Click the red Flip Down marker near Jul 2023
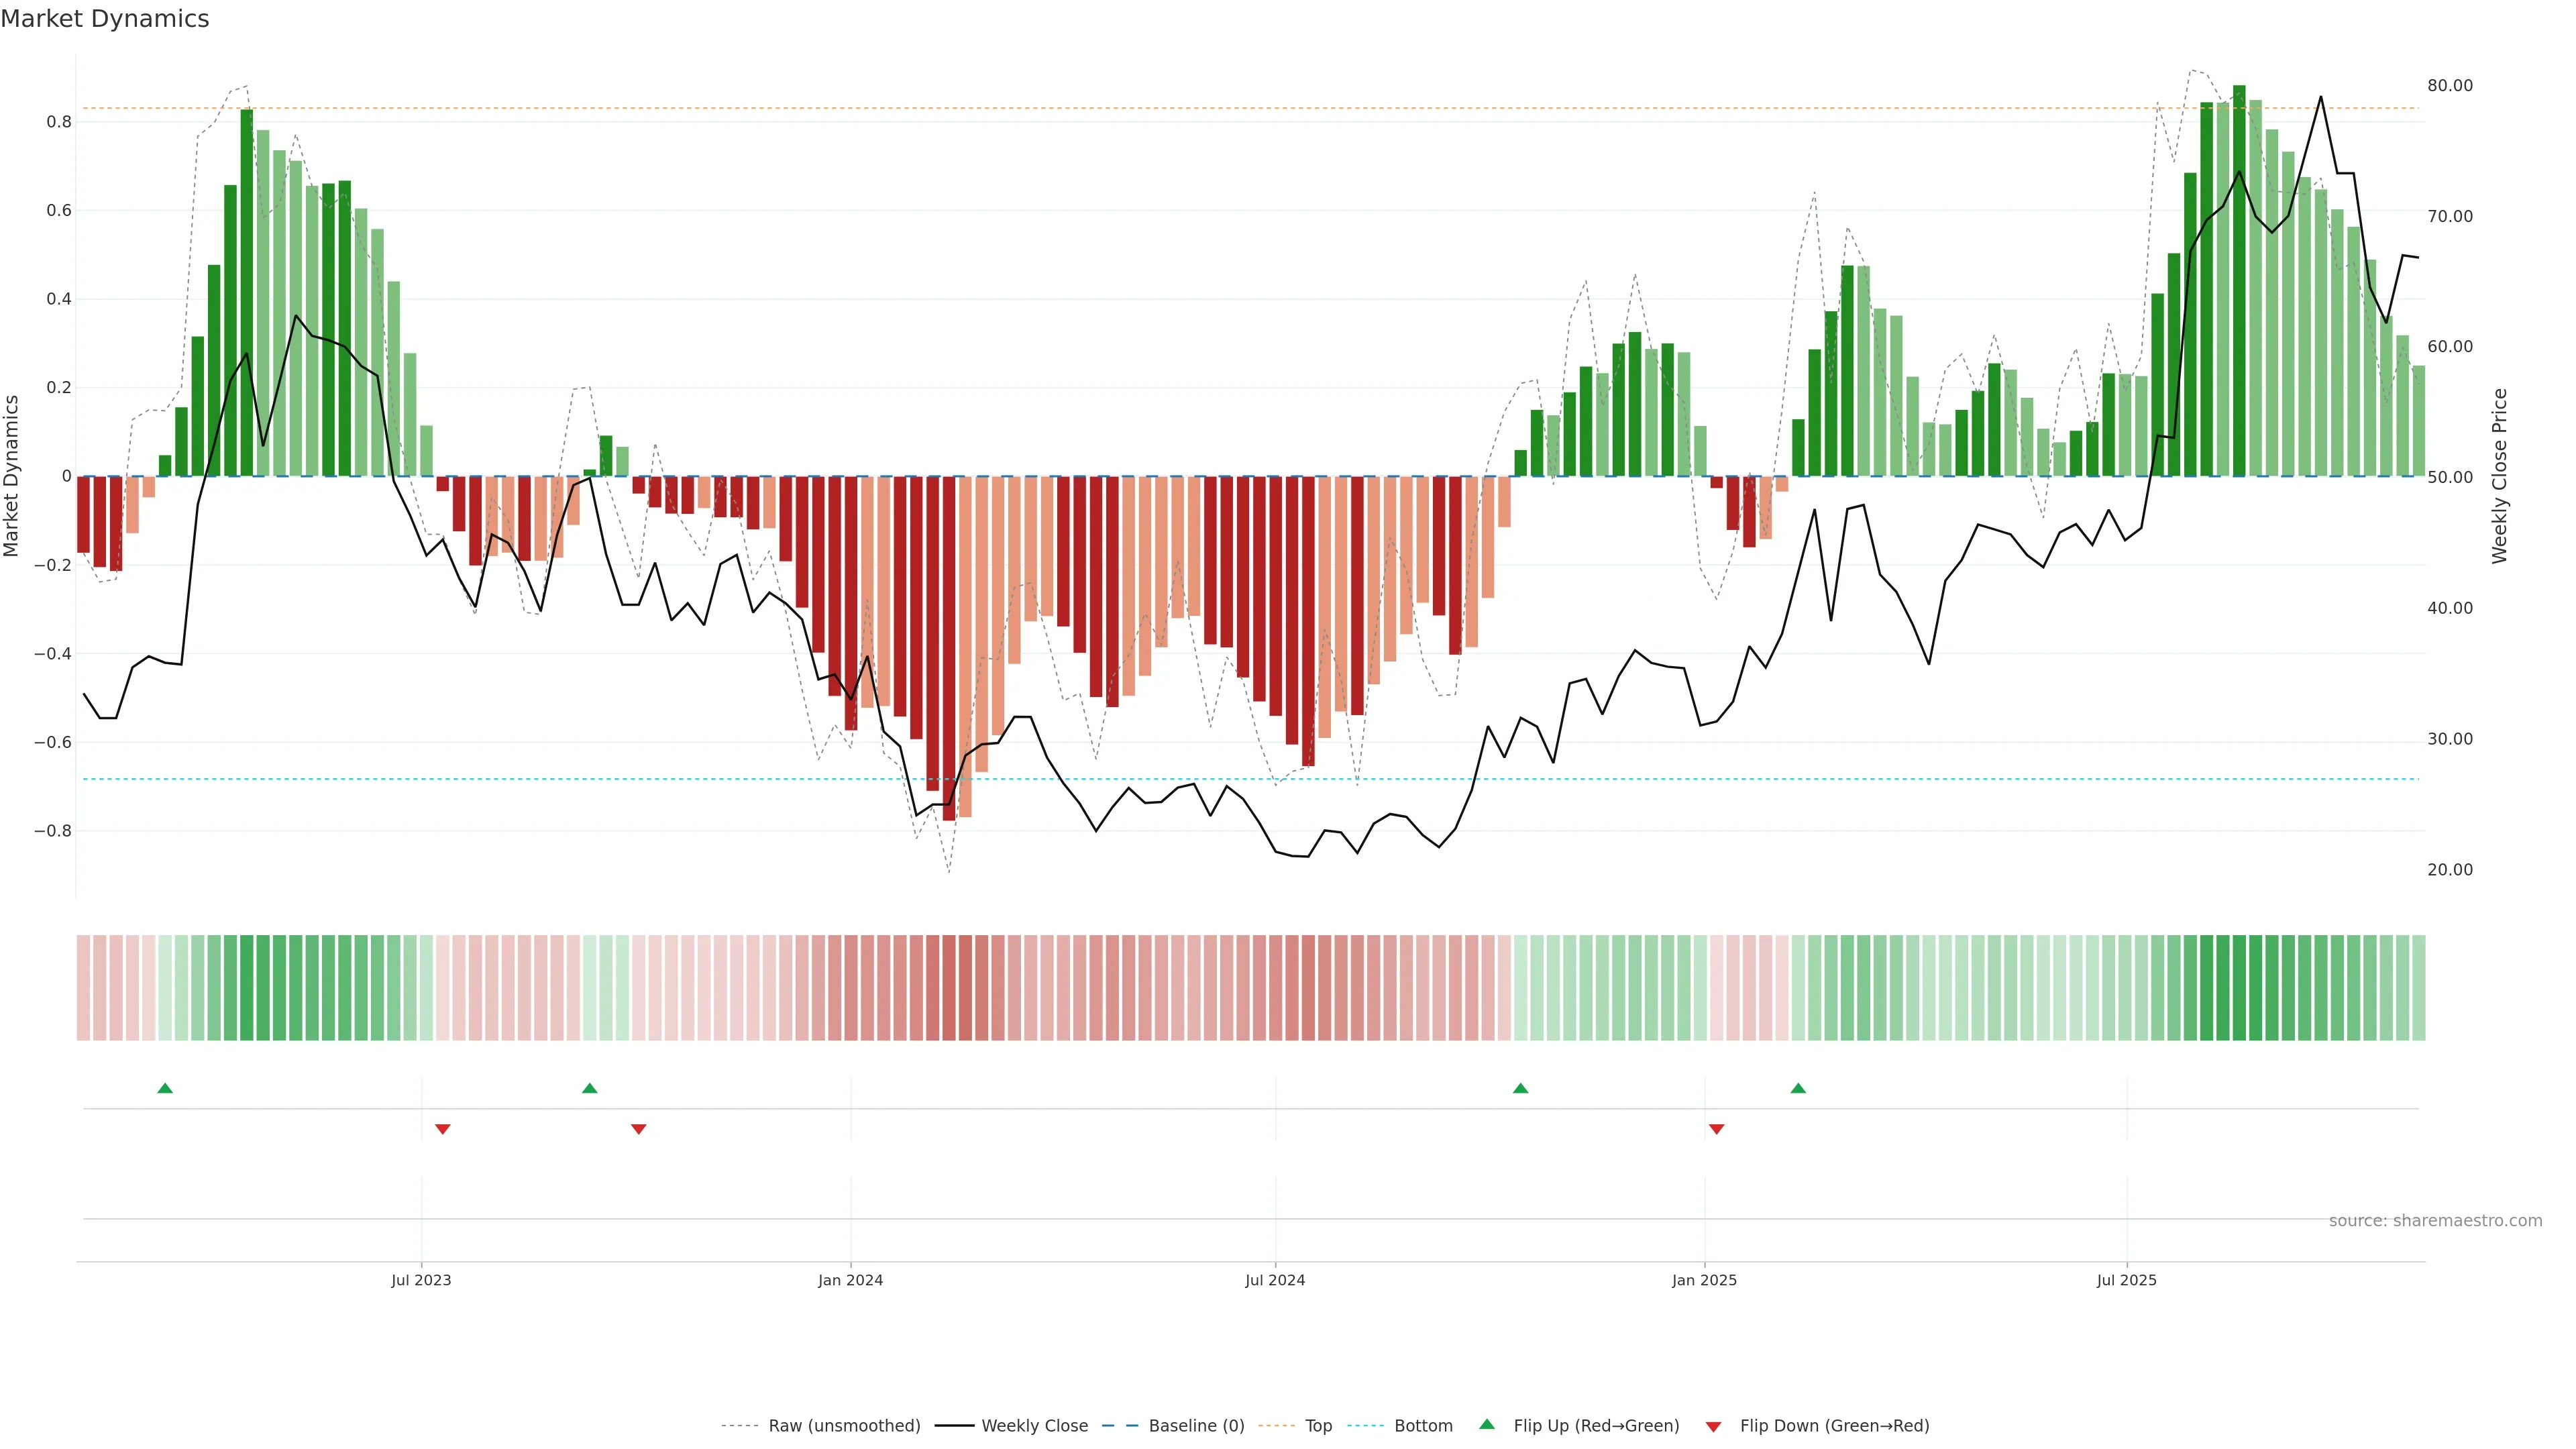2576x1449 pixels. click(x=443, y=1129)
